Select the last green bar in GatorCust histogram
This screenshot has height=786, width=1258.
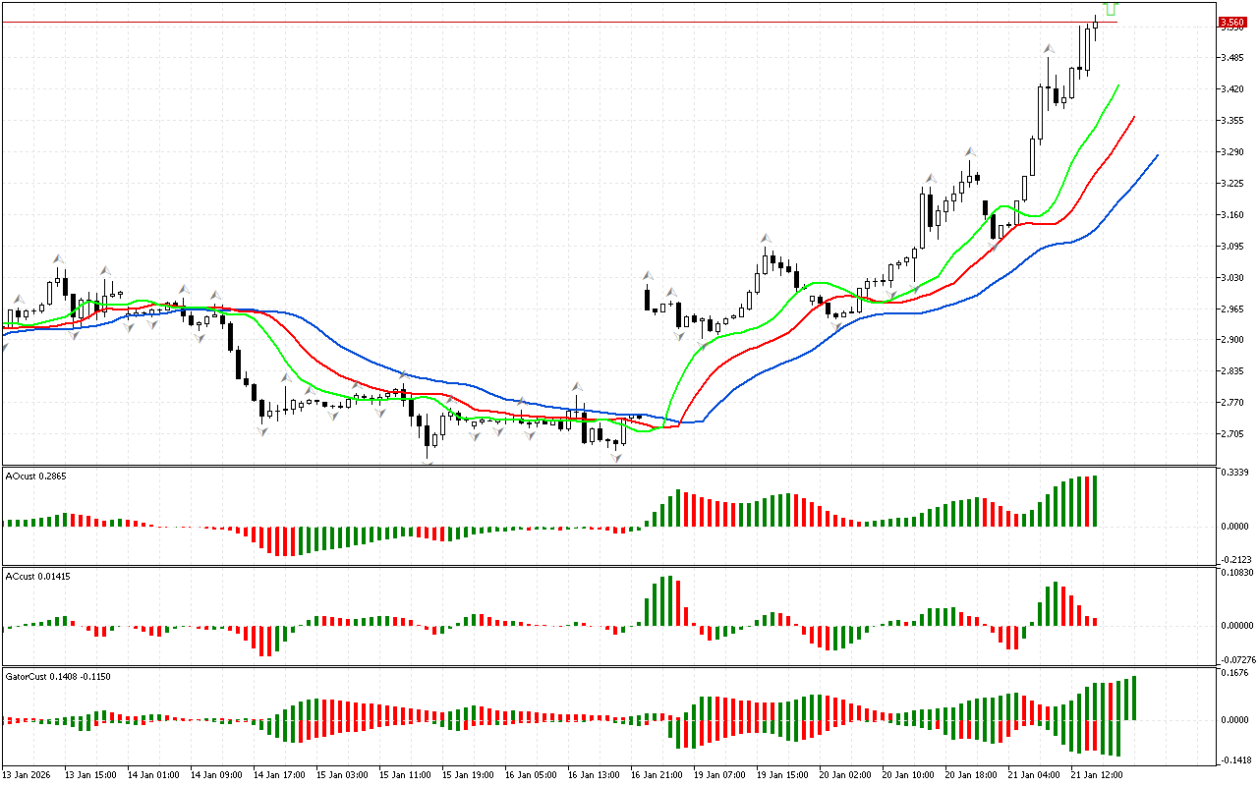click(1134, 698)
